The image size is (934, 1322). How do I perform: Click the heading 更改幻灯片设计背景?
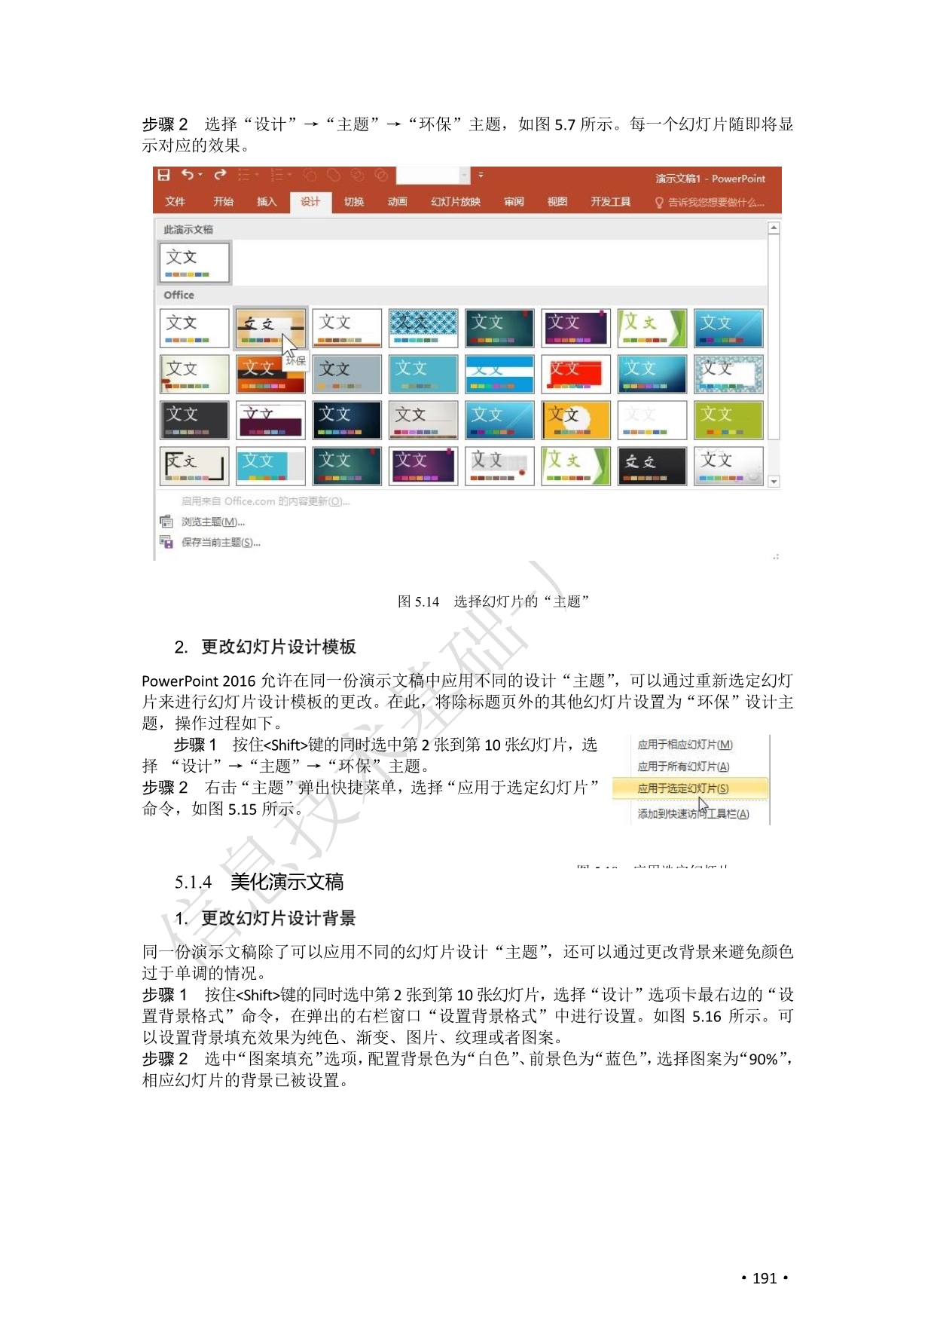pyautogui.click(x=279, y=918)
